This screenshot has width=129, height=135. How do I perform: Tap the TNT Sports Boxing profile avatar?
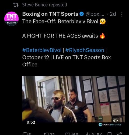coord(11,19)
